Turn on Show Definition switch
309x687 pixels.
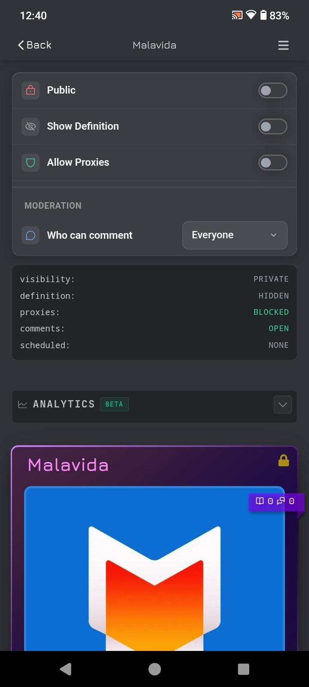coord(273,126)
